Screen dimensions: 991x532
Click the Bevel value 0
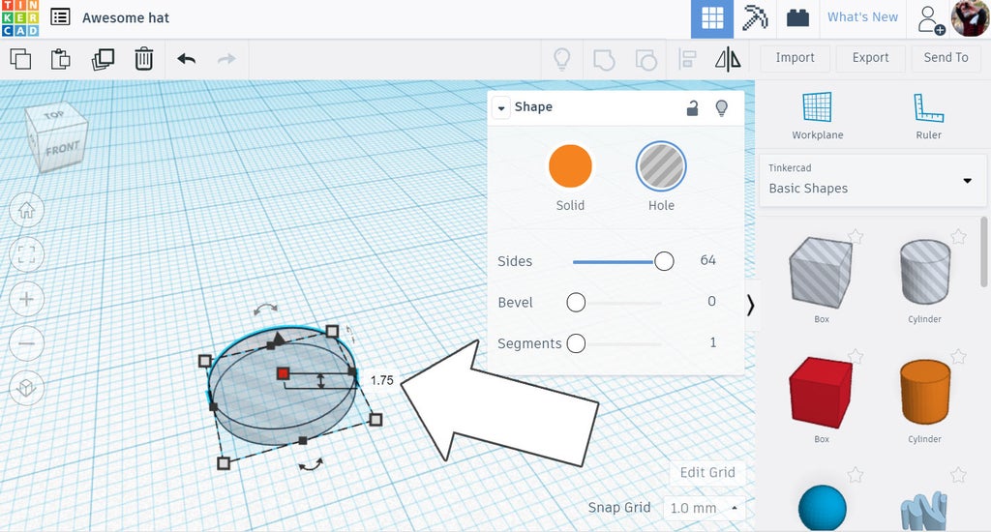point(711,302)
